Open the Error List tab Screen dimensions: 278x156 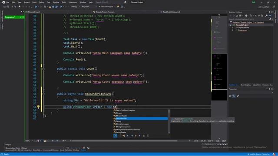pyautogui.click(x=37, y=150)
